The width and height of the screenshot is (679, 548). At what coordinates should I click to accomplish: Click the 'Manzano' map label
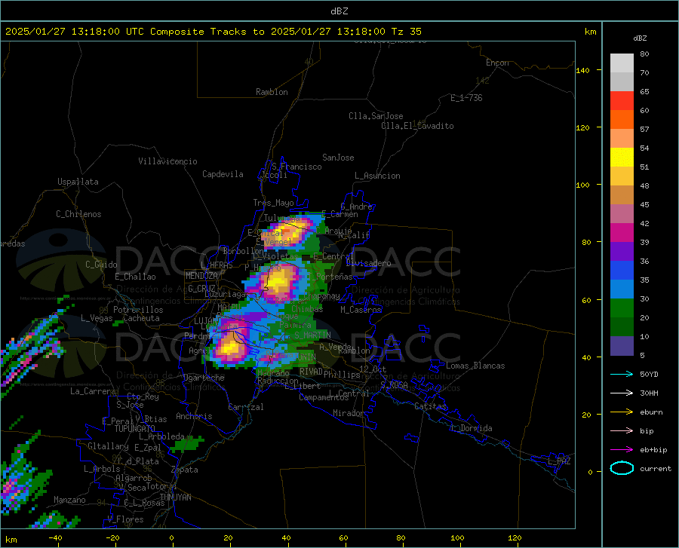point(69,500)
